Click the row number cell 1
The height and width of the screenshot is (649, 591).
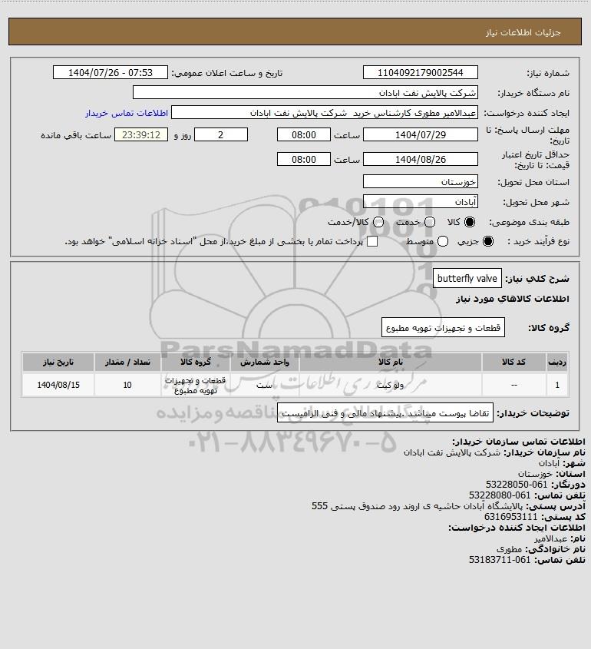pos(557,385)
